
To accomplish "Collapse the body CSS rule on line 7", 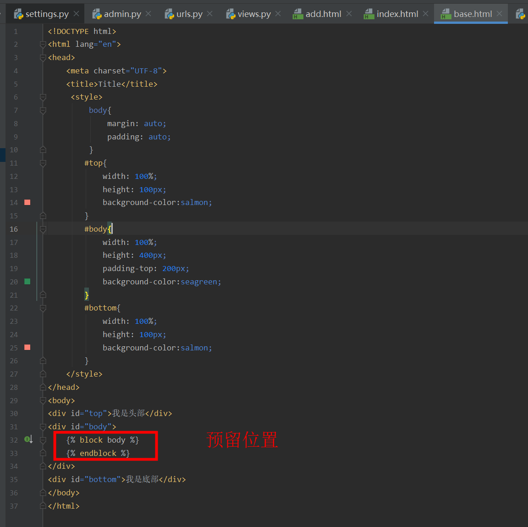I will (x=43, y=110).
